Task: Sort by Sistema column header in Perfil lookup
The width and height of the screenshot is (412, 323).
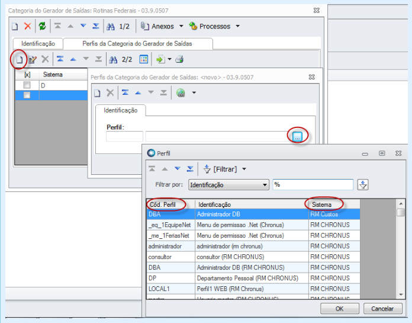Action: coord(334,204)
